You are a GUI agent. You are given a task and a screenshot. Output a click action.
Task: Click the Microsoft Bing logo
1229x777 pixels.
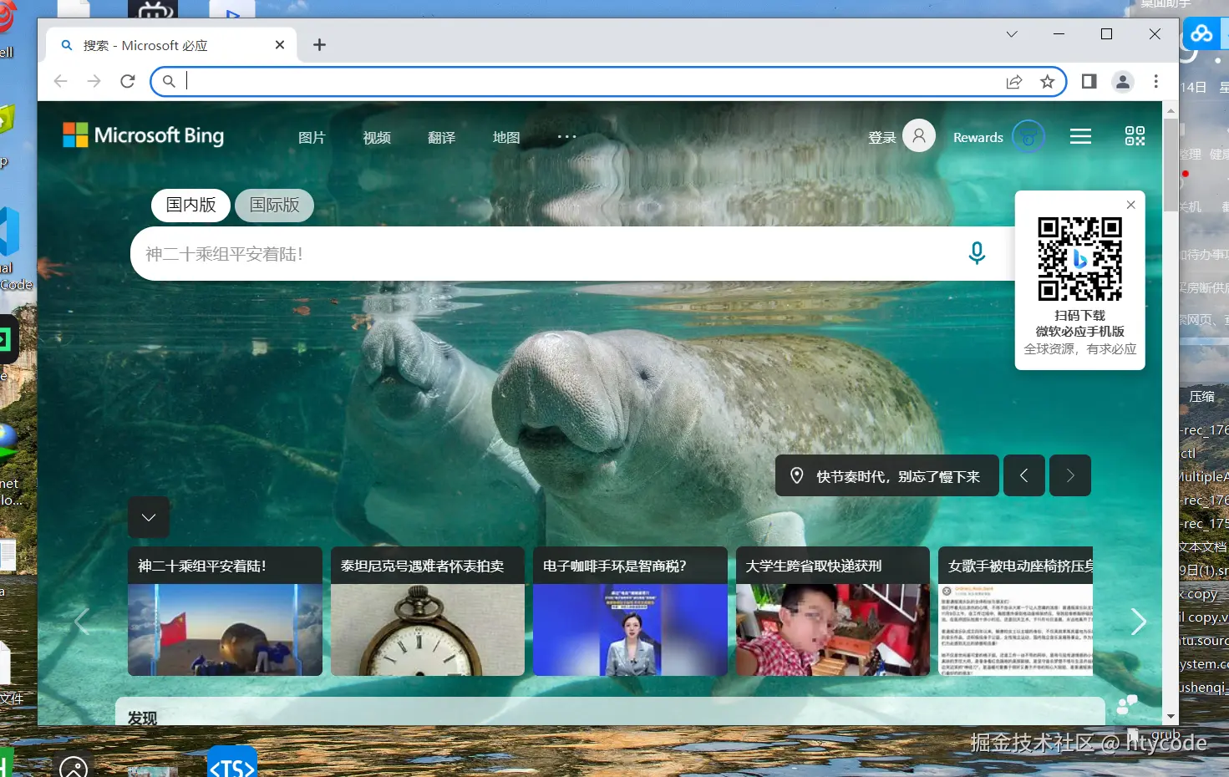144,135
